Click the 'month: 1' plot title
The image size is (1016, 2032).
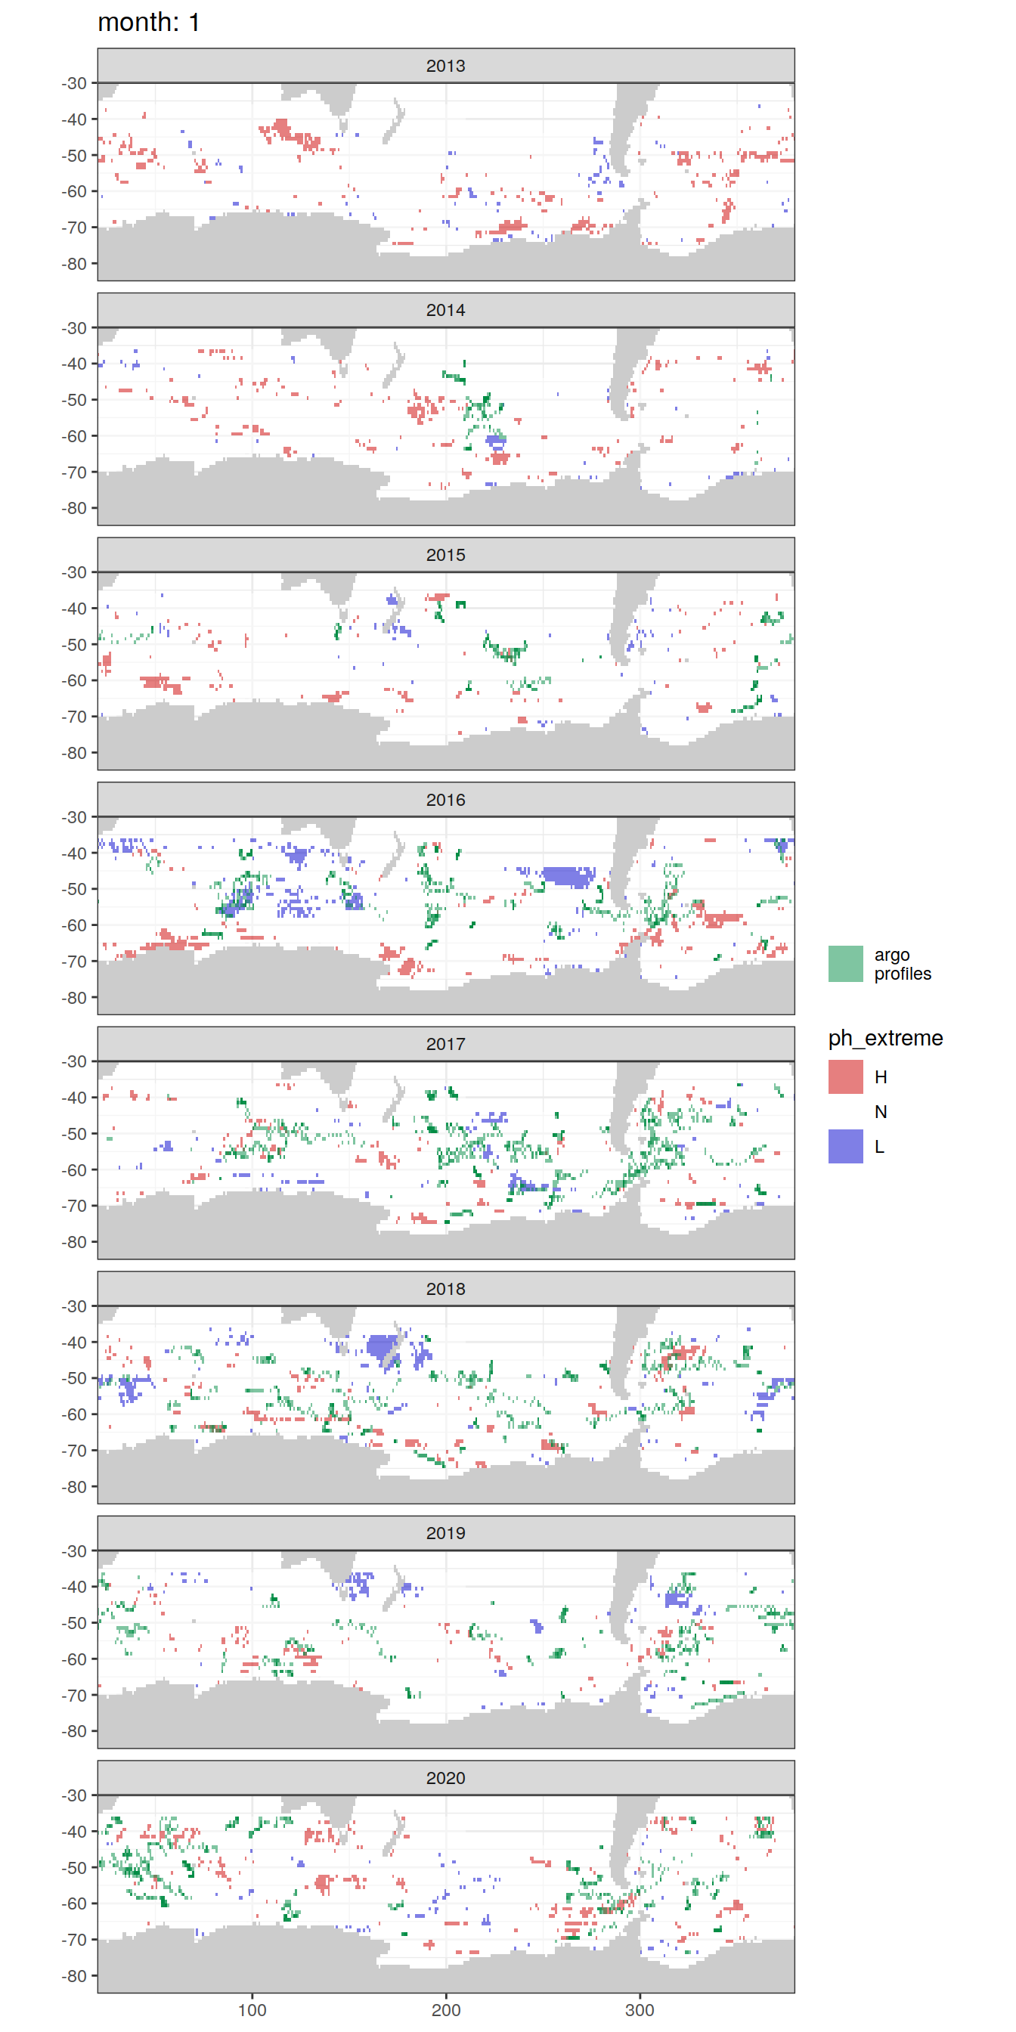pos(148,22)
